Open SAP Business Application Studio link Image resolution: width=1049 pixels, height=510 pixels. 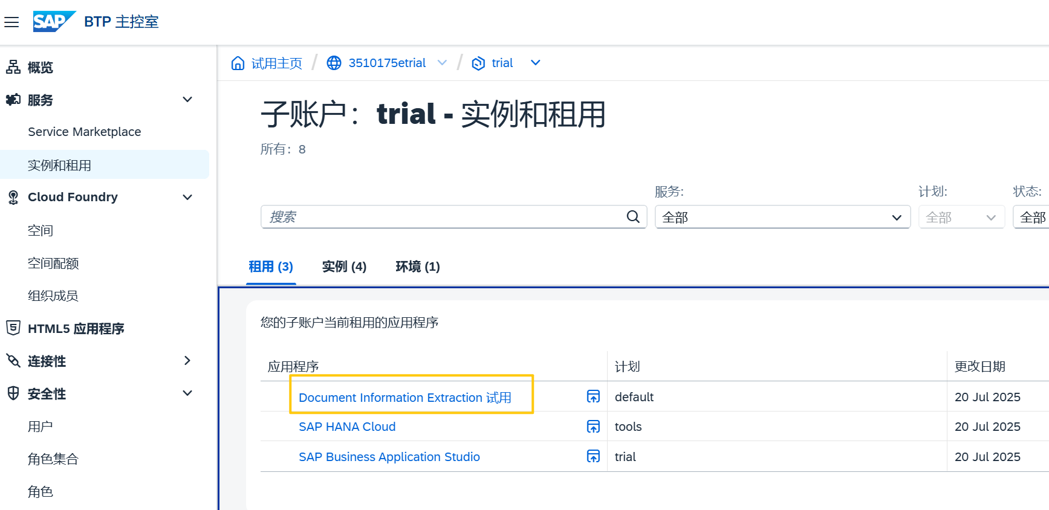tap(389, 457)
